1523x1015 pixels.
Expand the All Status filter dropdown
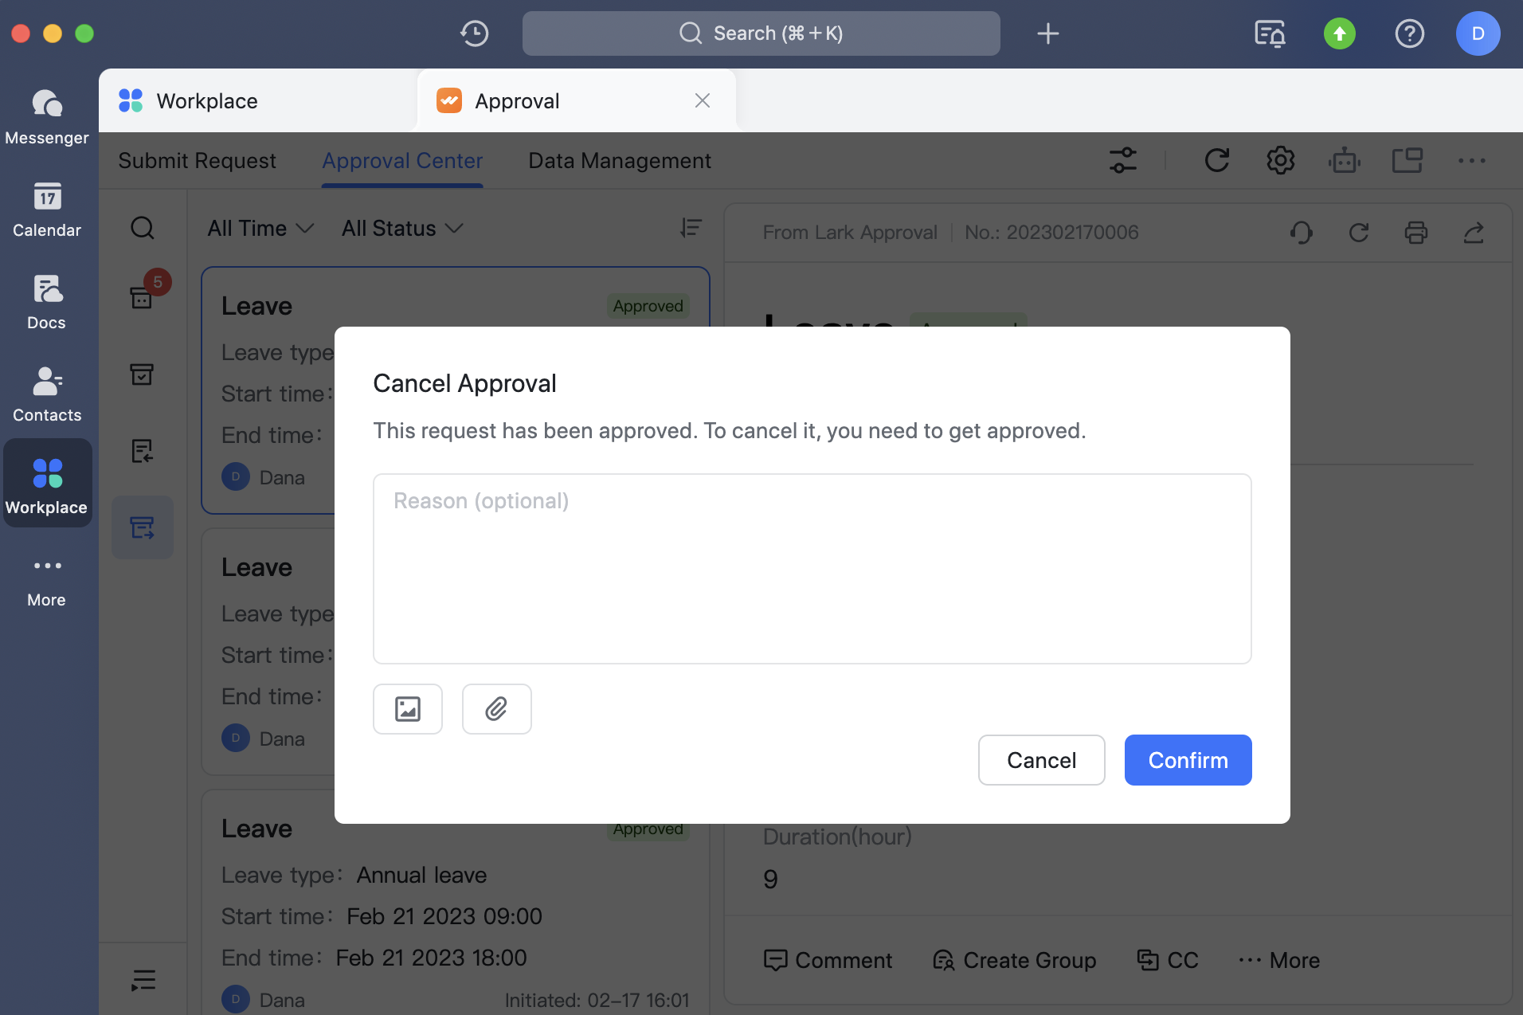click(401, 229)
